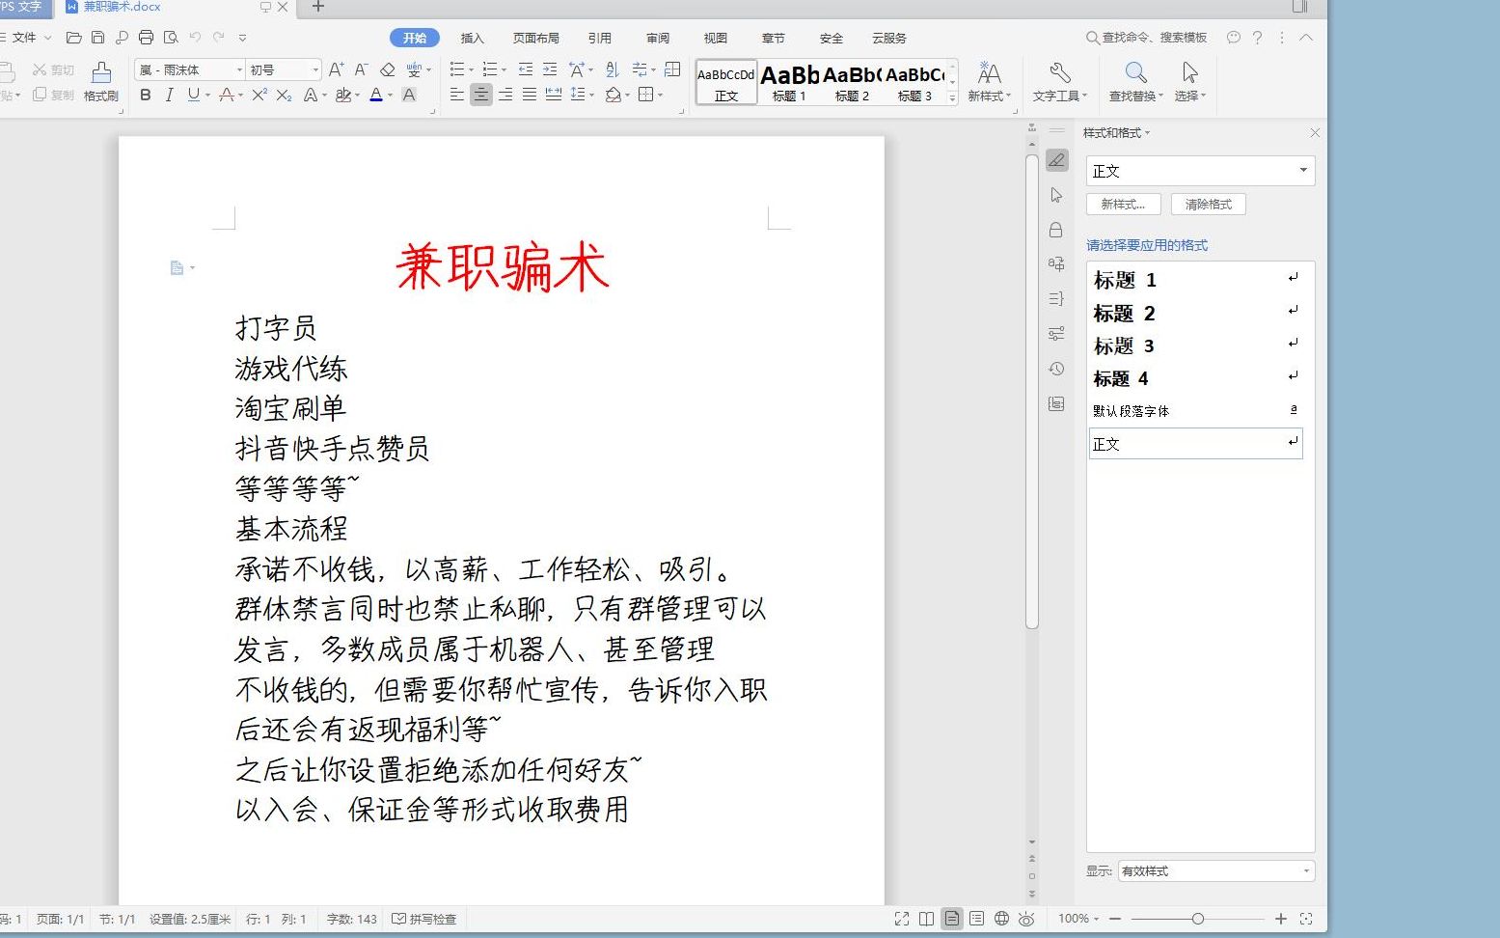Switch to the 插入 (Insert) tab

point(473,38)
